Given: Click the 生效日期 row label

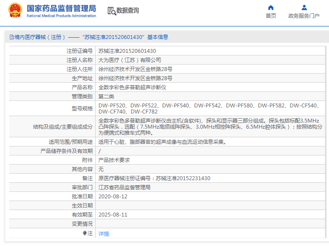Looking at the screenshot, I should tap(82, 206).
